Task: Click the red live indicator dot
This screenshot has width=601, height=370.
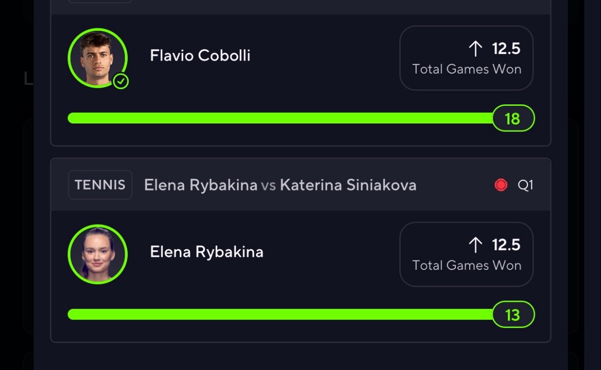Action: point(501,185)
